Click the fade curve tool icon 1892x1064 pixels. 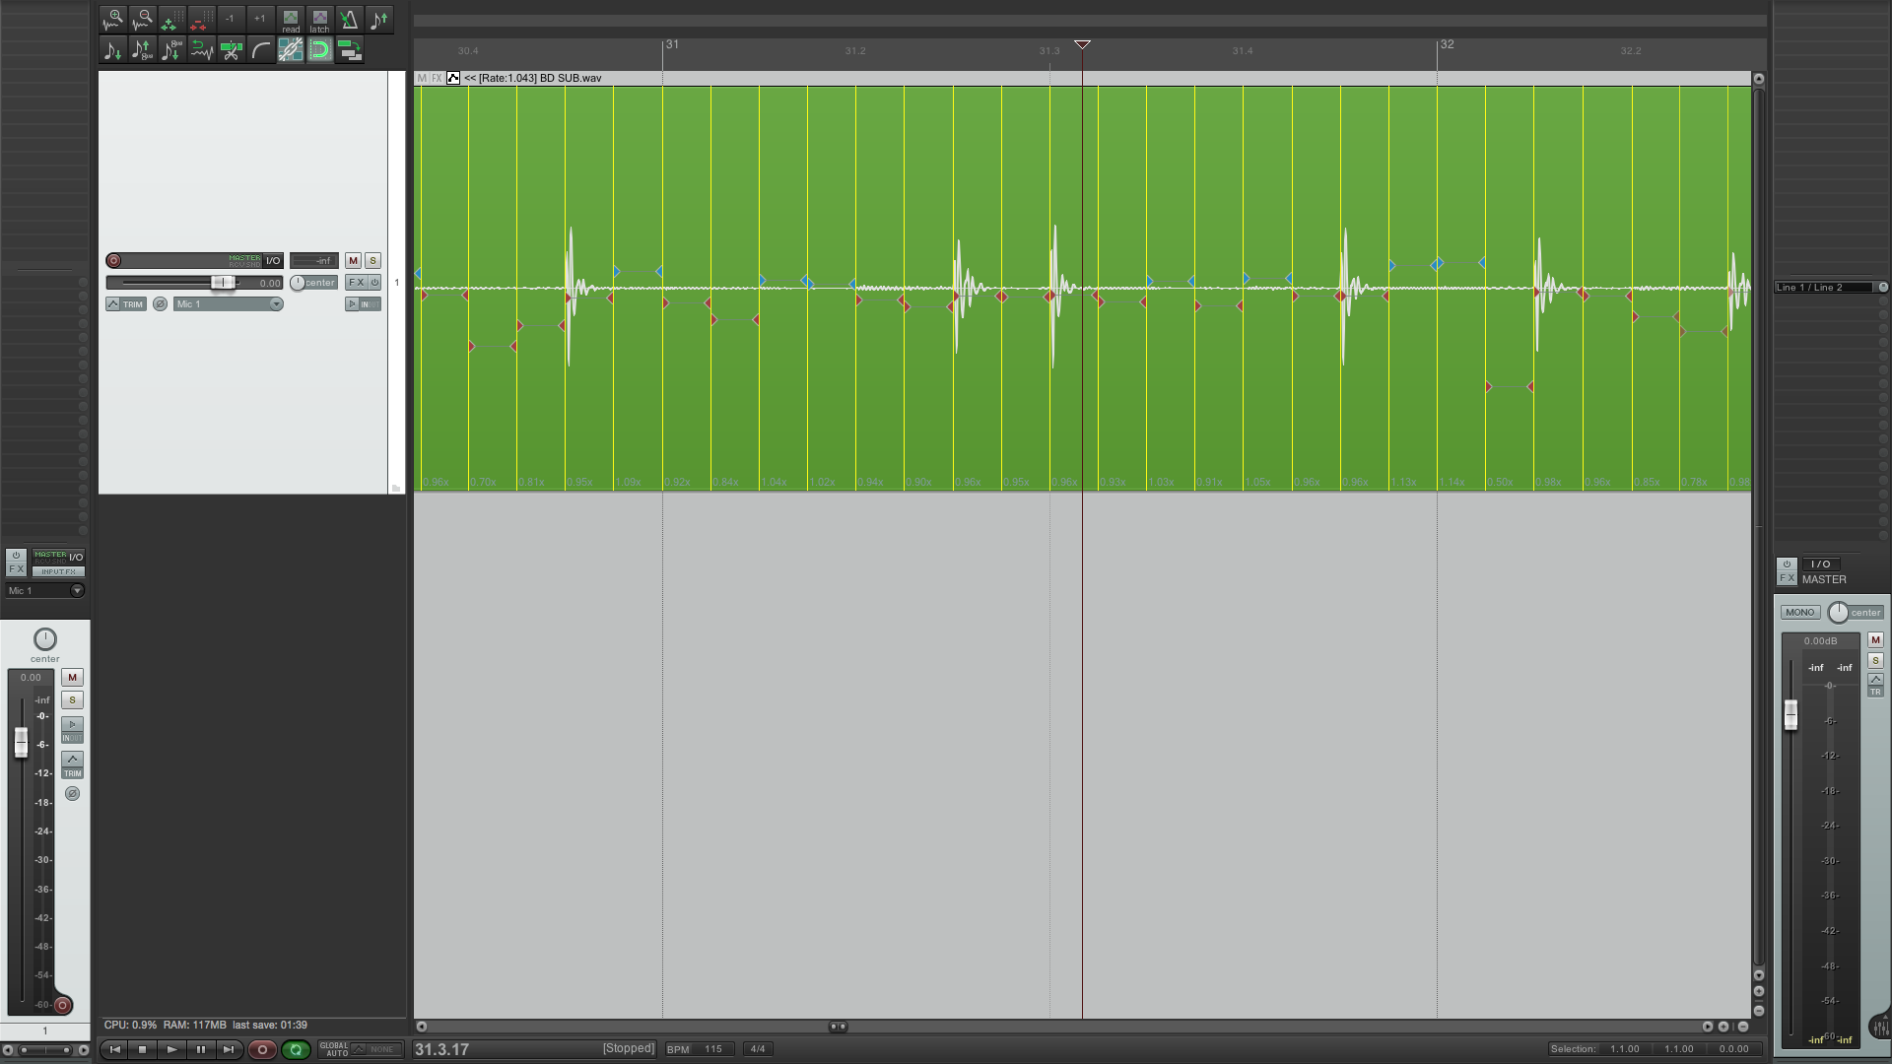pyautogui.click(x=261, y=50)
